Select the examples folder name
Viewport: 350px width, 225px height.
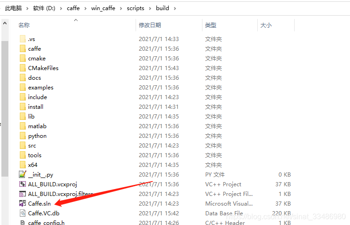coord(41,88)
